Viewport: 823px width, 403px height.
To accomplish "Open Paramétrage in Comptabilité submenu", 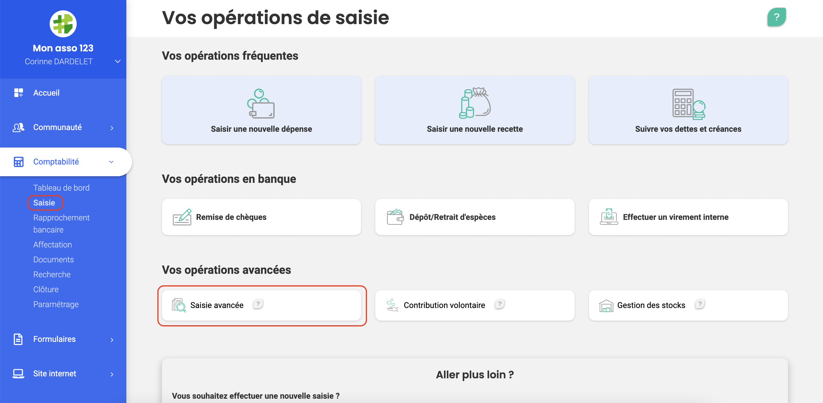I will [56, 304].
